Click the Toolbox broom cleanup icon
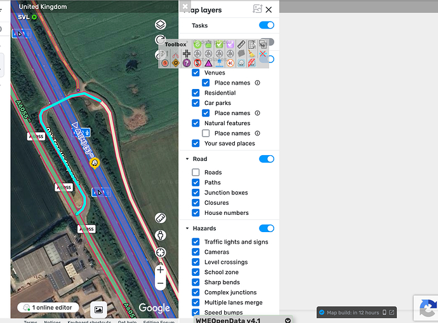This screenshot has width=438, height=323. [251, 53]
